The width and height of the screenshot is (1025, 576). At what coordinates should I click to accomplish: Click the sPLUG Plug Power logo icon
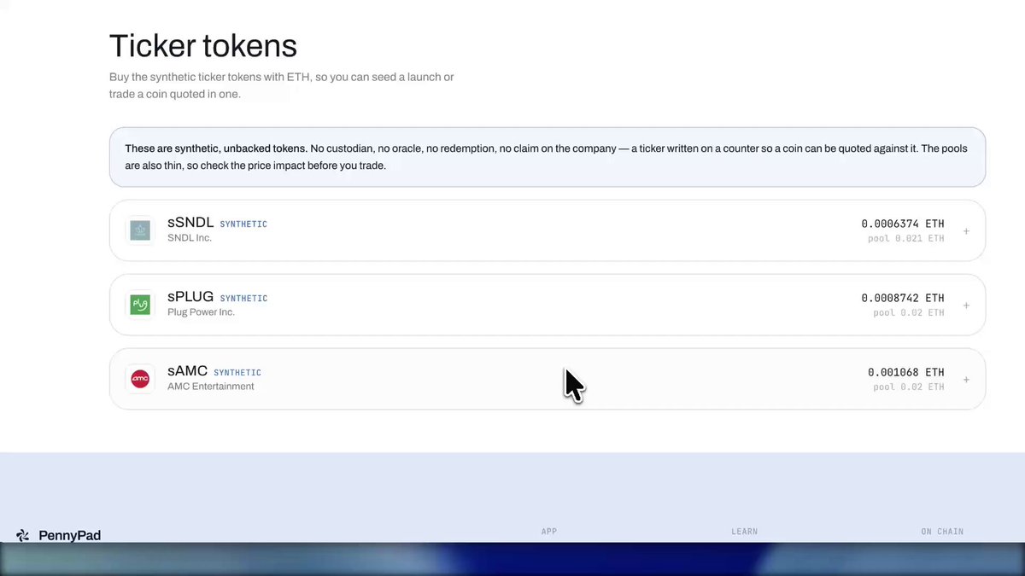pos(140,305)
